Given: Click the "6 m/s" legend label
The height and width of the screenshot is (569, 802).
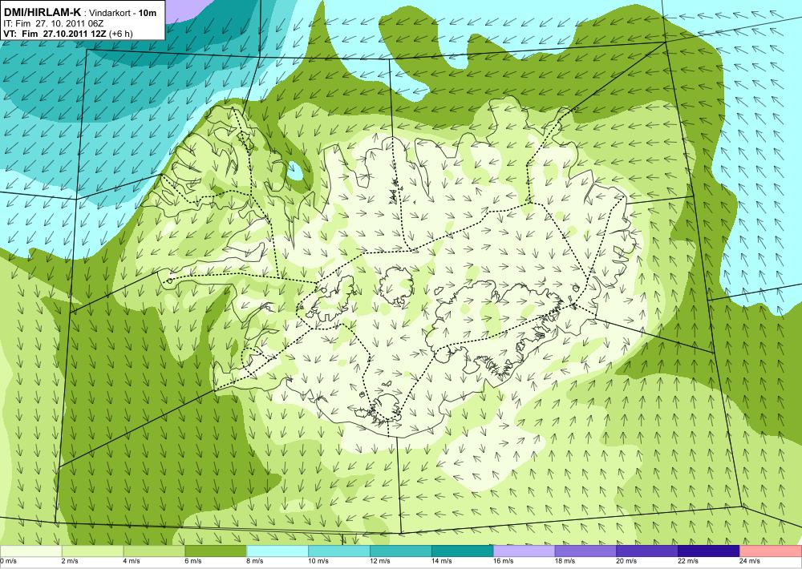Looking at the screenshot, I should click(x=192, y=561).
